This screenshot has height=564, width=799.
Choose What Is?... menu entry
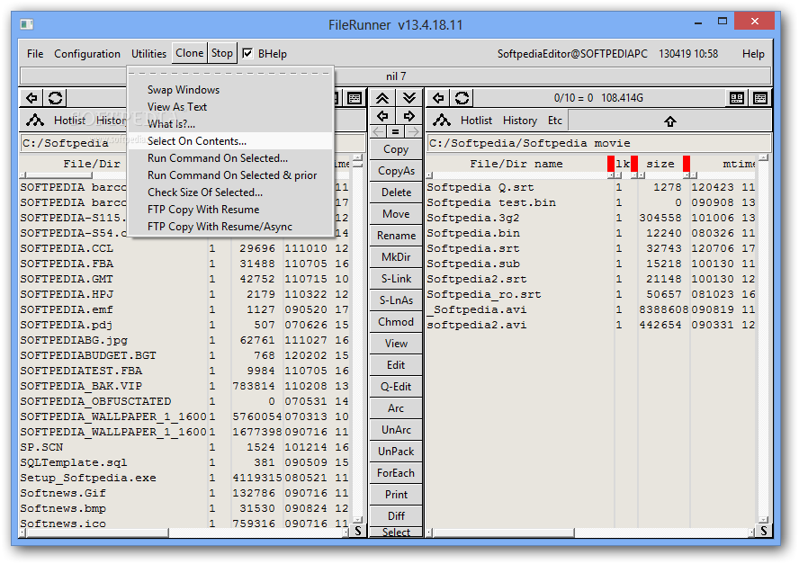coord(230,124)
